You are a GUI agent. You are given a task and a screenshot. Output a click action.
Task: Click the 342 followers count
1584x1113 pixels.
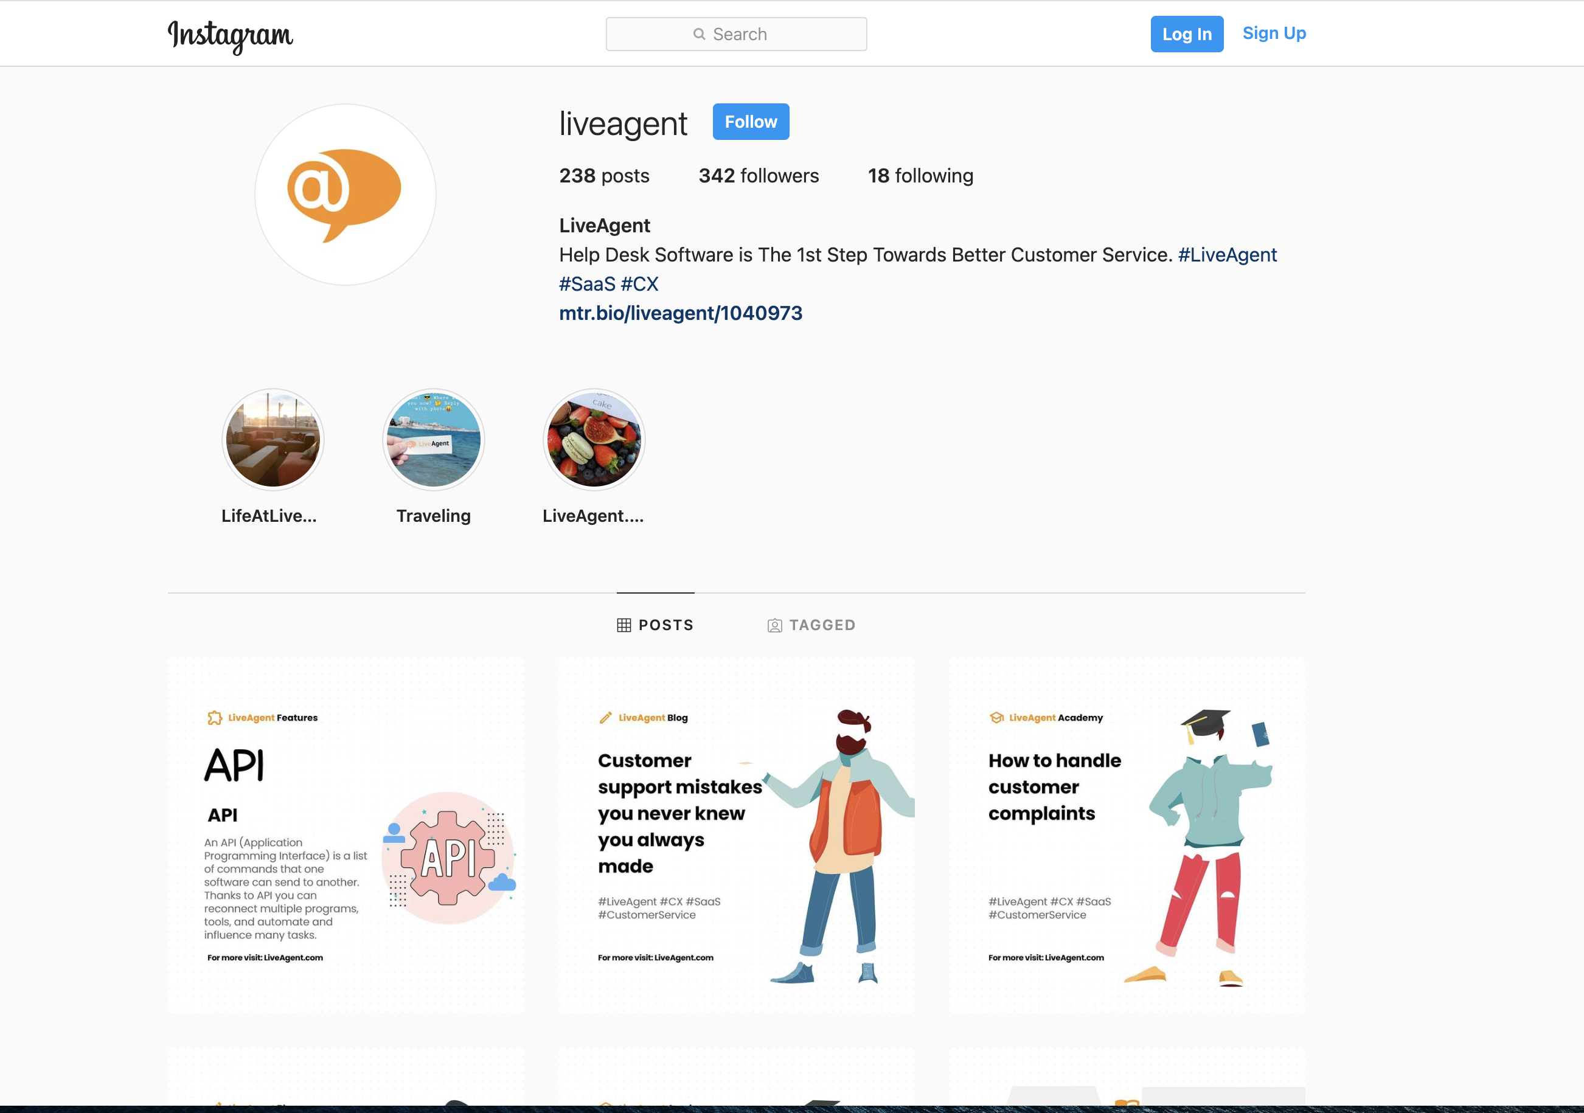point(757,177)
